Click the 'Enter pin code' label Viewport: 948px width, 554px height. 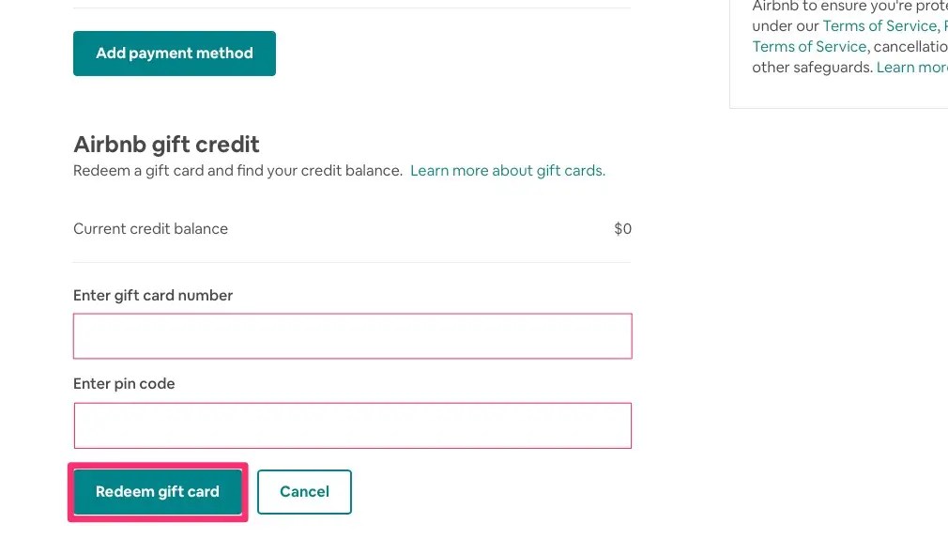124,384
